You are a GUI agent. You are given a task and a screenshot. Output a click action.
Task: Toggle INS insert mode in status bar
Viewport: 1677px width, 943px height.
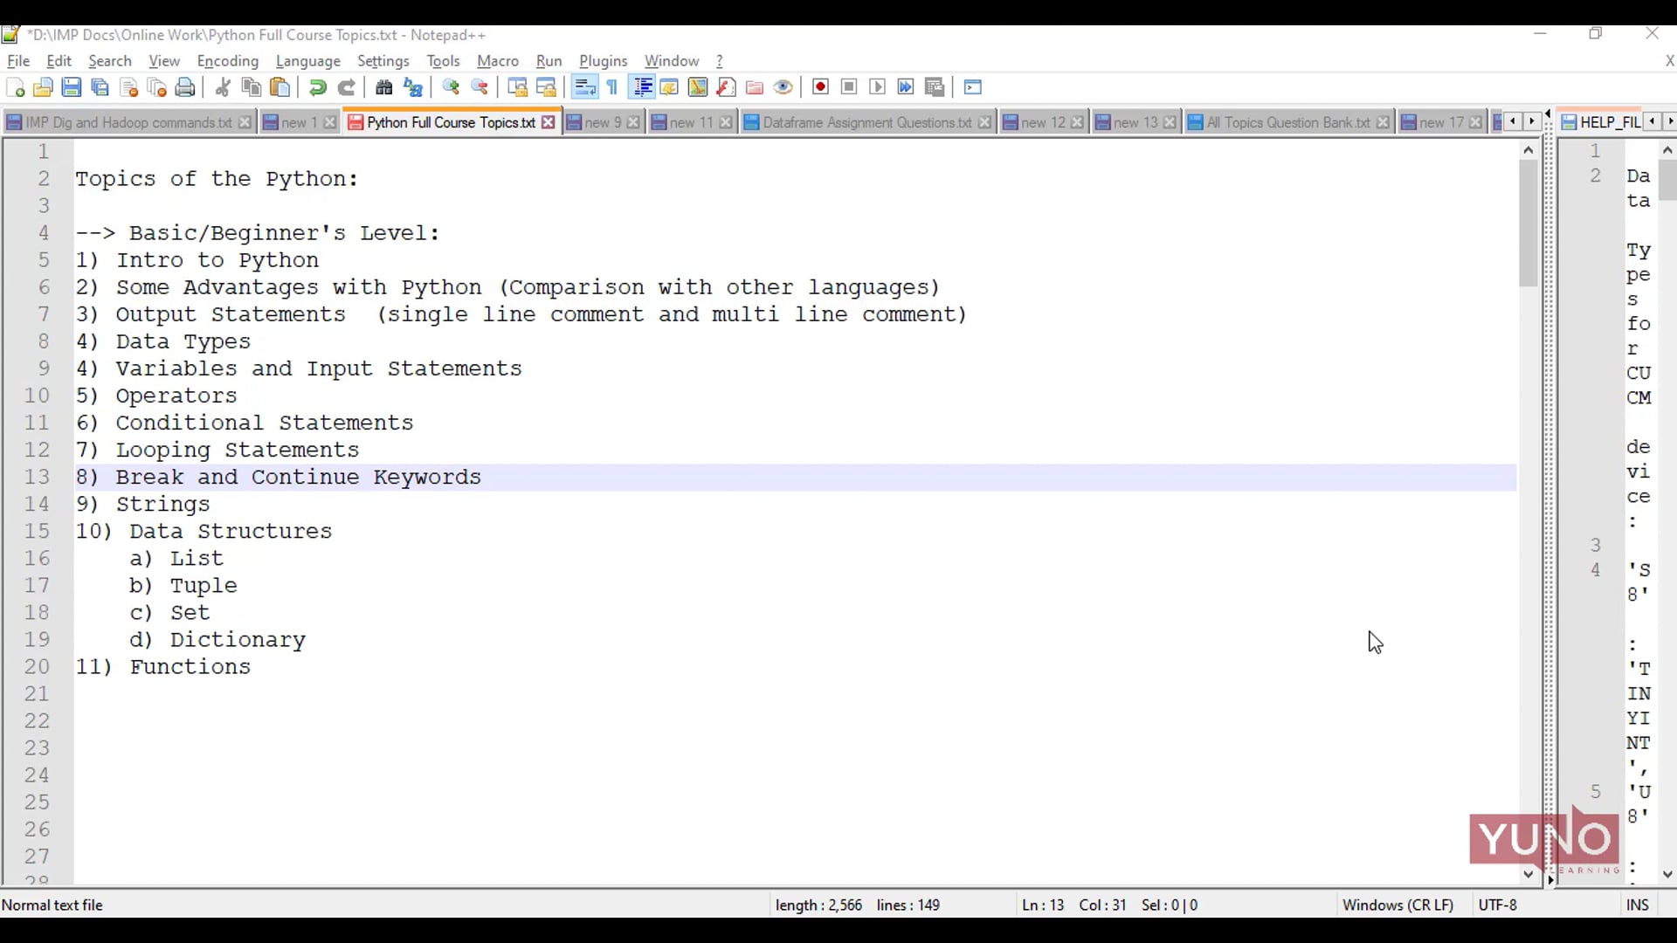tap(1637, 905)
